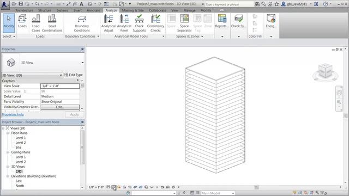This screenshot has height=196, width=349.
Task: Click the Detail Level icon on view control bar
Action: click(109, 187)
